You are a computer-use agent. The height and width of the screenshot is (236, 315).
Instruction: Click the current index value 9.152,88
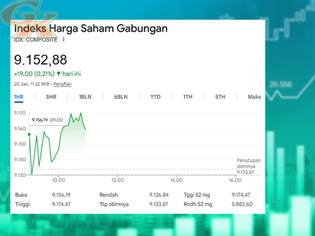pos(40,60)
